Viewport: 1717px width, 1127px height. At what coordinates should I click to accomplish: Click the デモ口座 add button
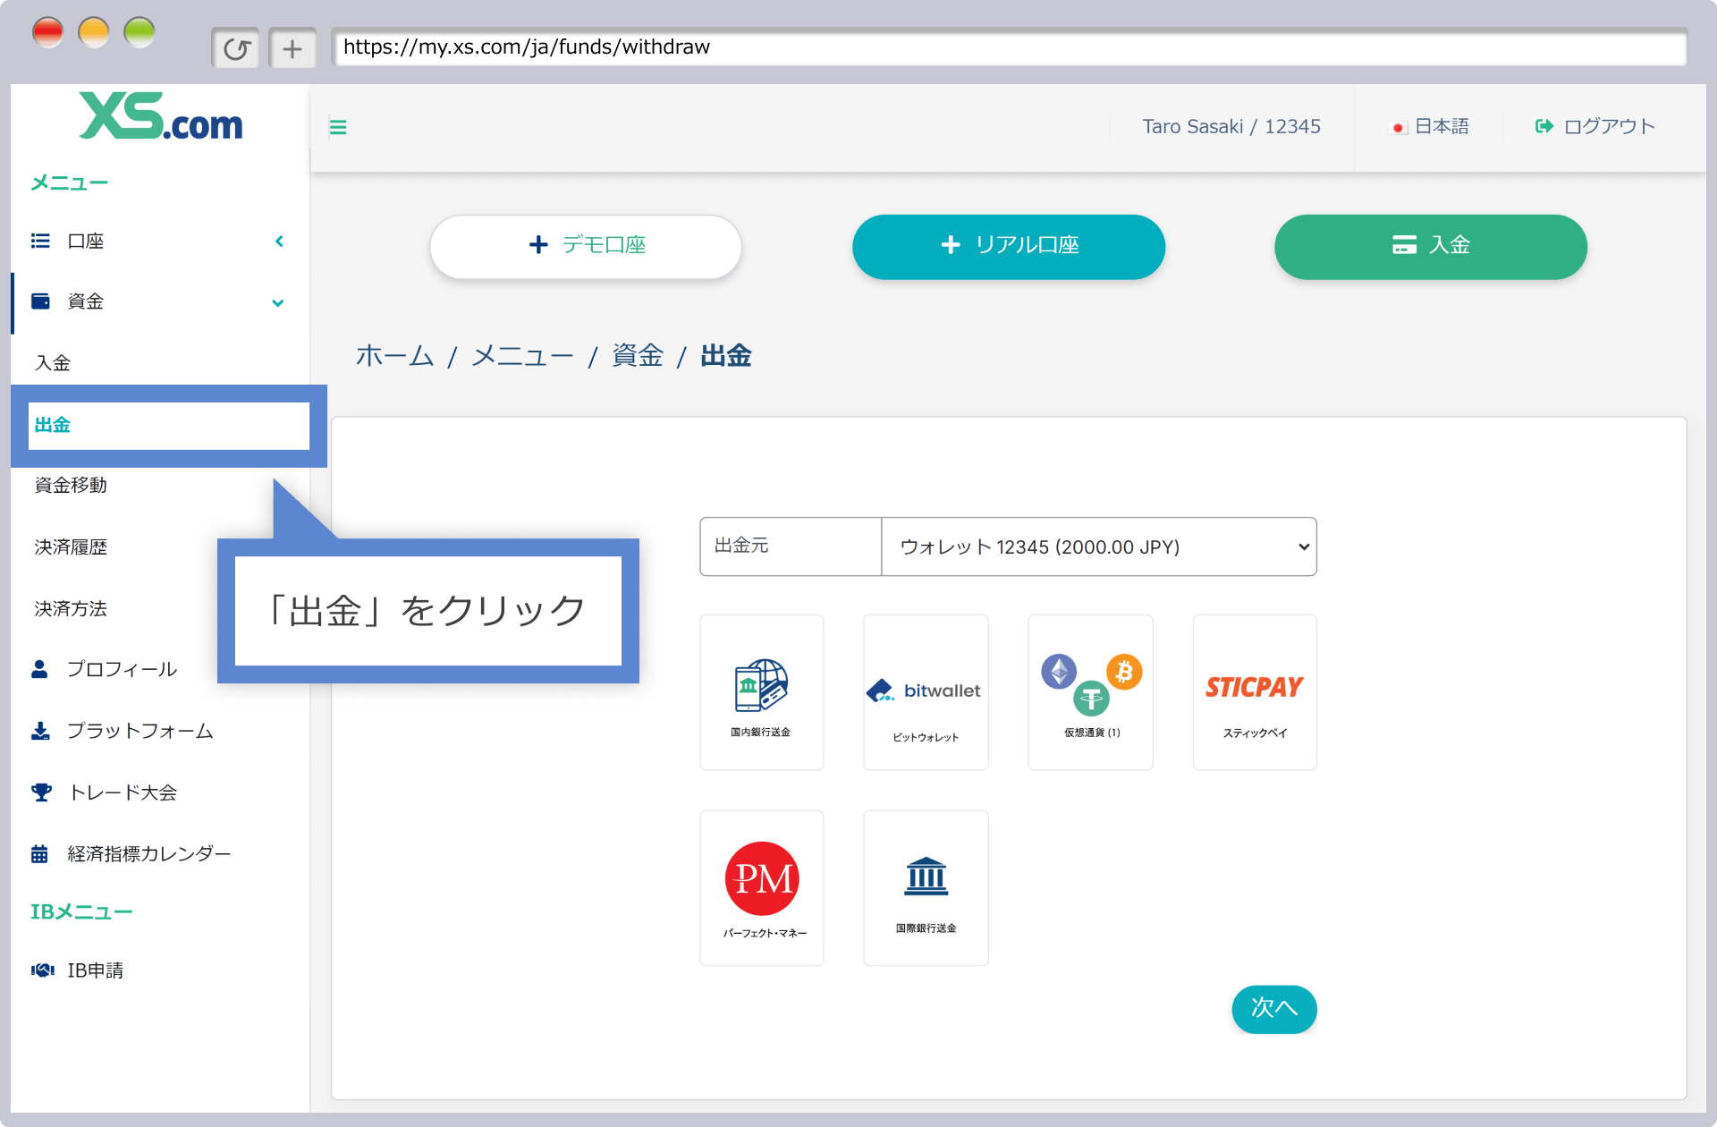587,245
